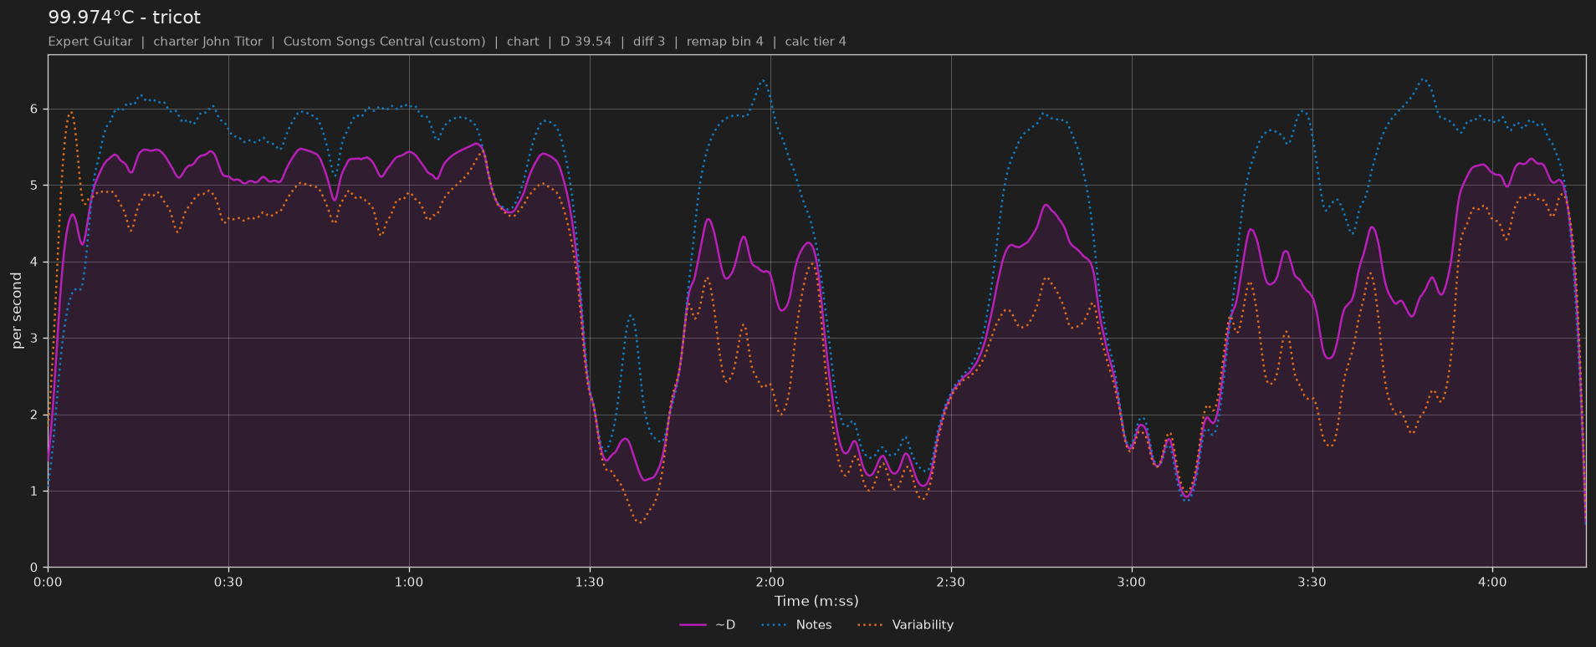Click the blue Notes peak near 2:00
Image resolution: width=1596 pixels, height=647 pixels.
(x=763, y=80)
